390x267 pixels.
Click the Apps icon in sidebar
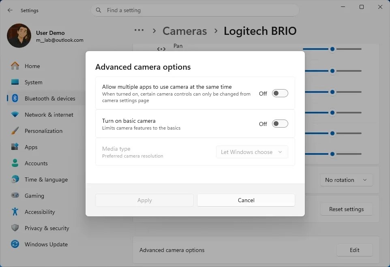[x=15, y=147]
